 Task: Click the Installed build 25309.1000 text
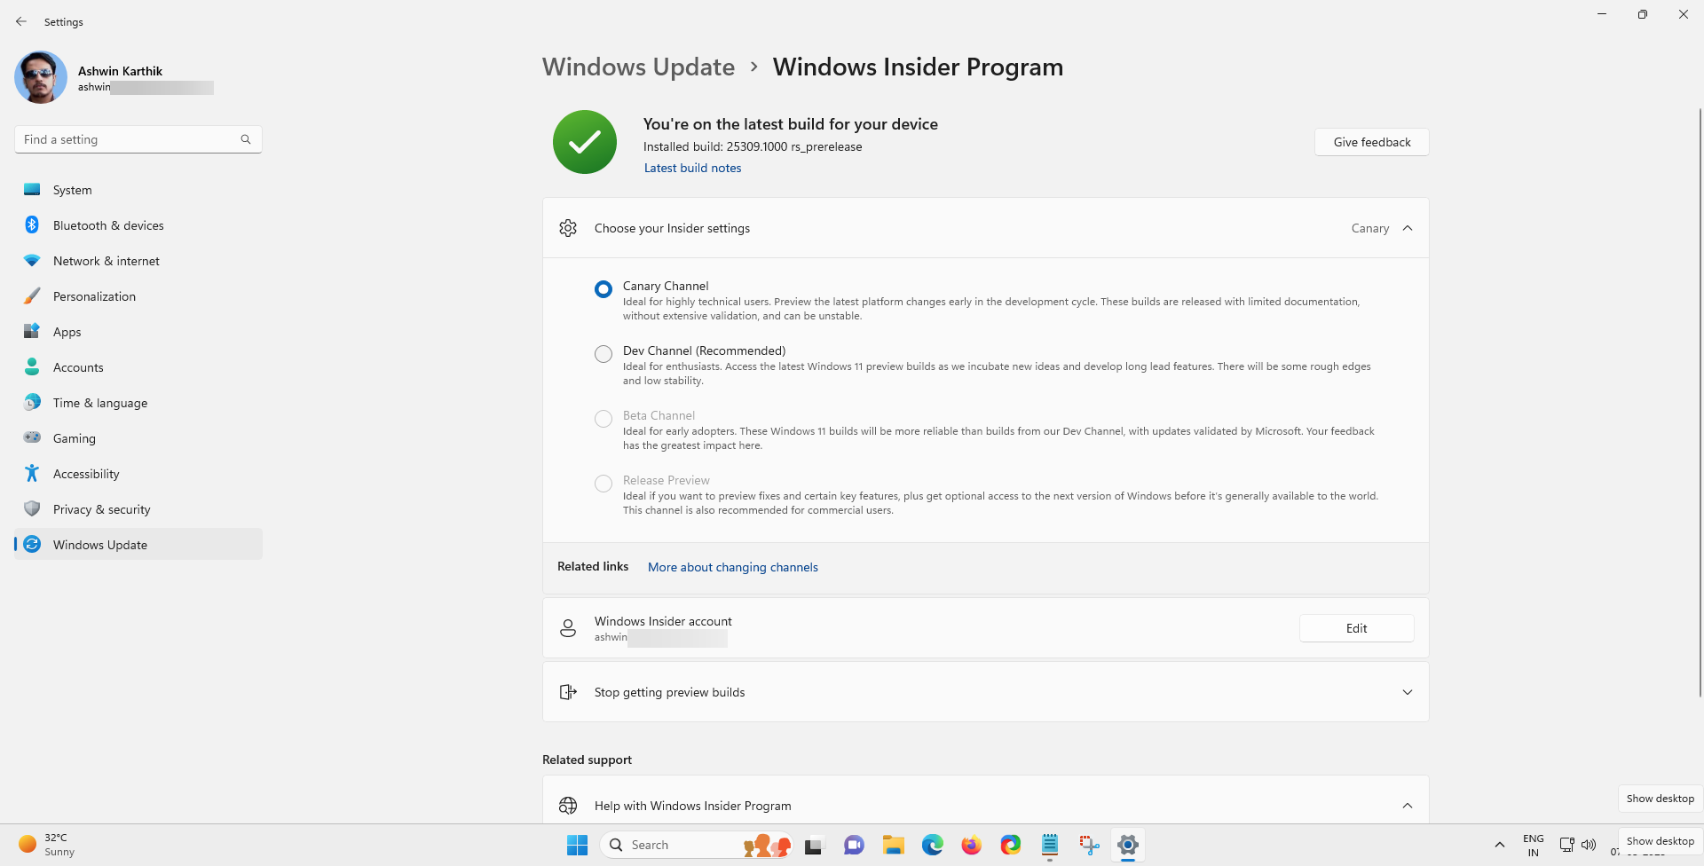753,146
